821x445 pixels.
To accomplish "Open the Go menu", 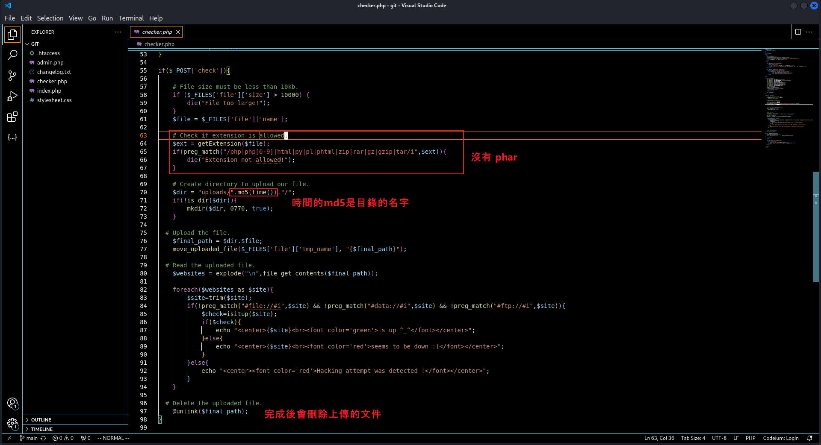I will (x=92, y=18).
